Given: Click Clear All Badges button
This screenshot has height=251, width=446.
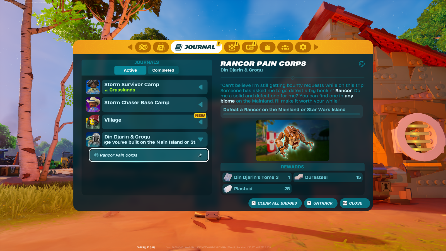Looking at the screenshot, I should (x=275, y=203).
